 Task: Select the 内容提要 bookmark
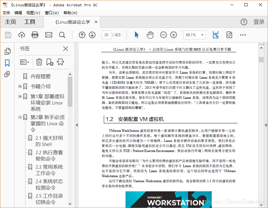(41, 76)
